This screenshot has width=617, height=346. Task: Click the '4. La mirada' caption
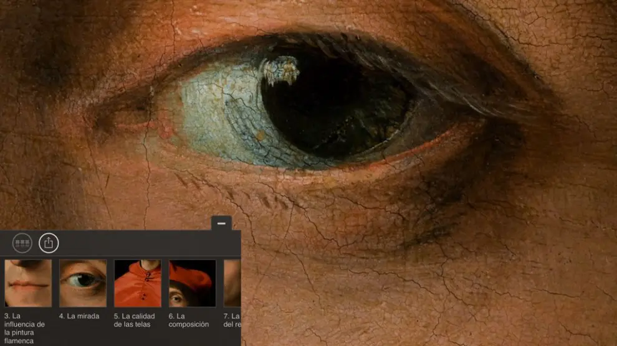pos(79,316)
